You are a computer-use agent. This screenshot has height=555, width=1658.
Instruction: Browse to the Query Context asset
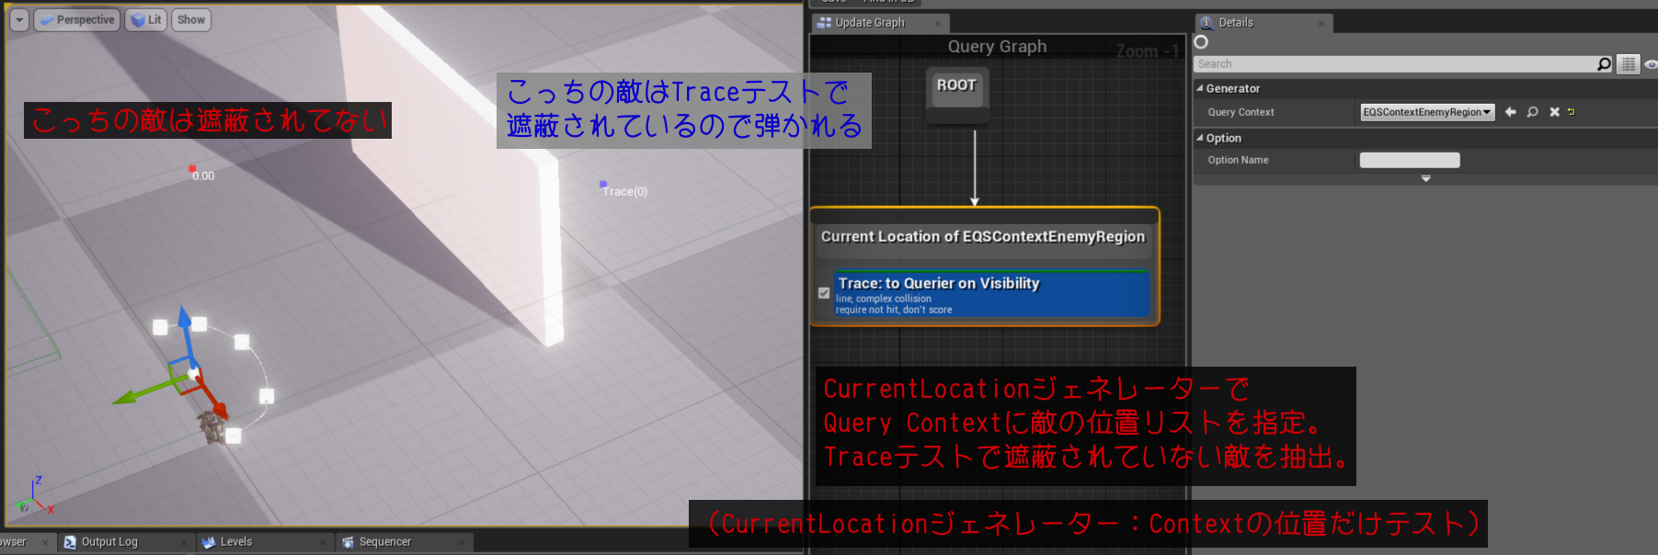1532,112
